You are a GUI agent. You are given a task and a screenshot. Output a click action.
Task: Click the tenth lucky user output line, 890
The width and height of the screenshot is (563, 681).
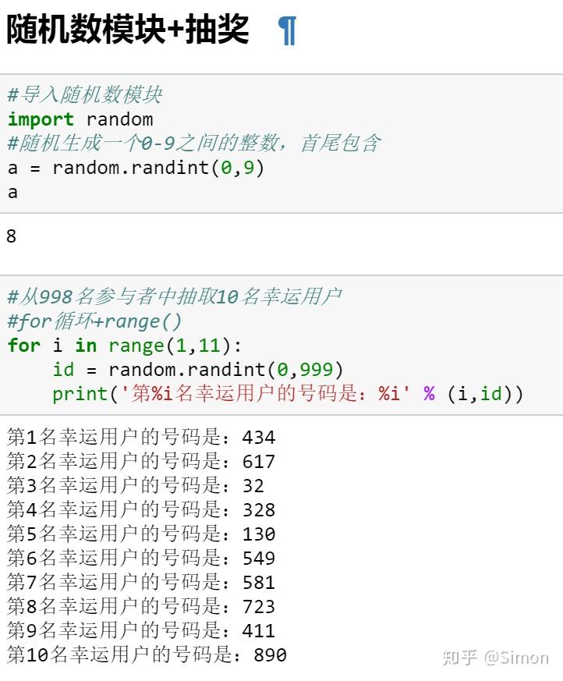[147, 654]
